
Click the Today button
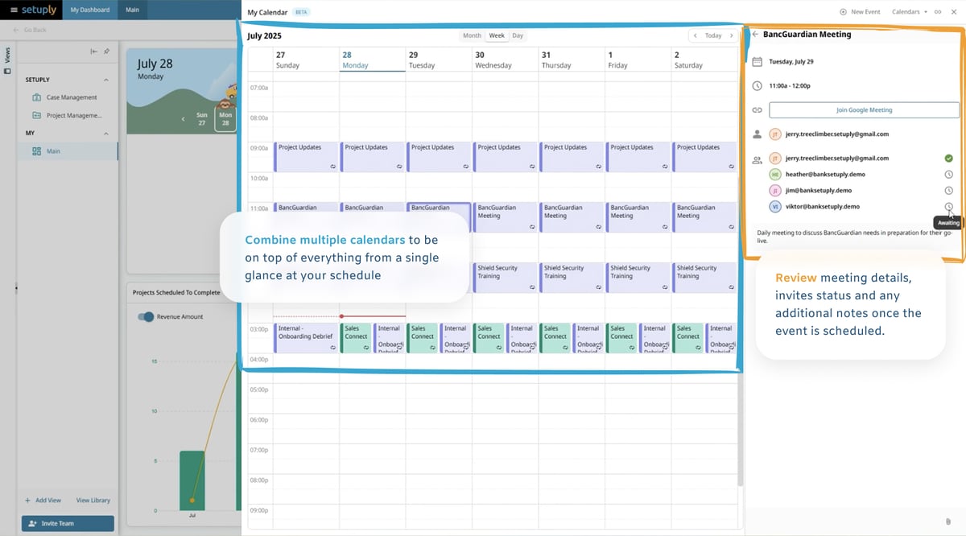click(713, 35)
